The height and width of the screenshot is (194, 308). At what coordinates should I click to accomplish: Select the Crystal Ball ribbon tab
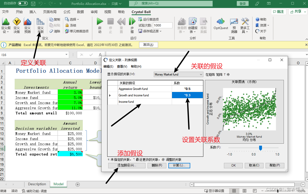coord(141,12)
